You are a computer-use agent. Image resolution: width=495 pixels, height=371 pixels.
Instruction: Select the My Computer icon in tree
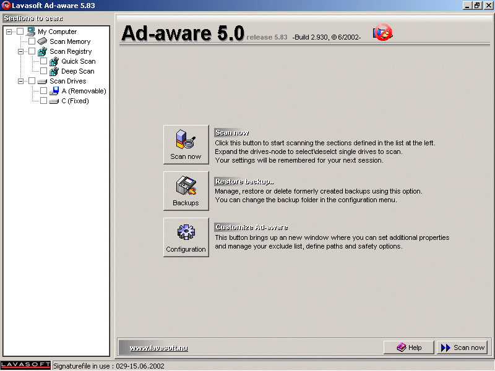(31, 32)
